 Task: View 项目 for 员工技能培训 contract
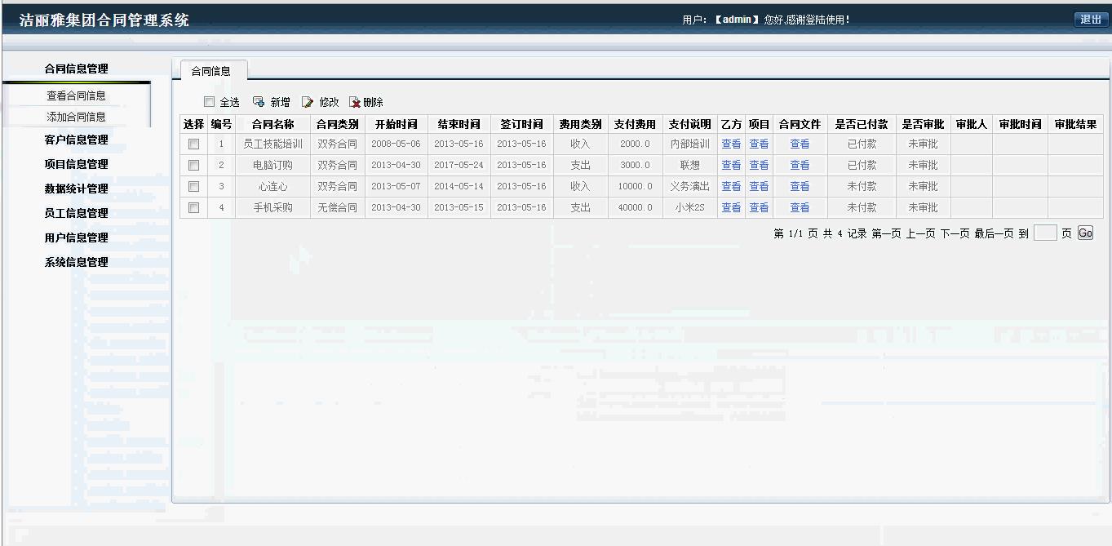click(x=759, y=144)
